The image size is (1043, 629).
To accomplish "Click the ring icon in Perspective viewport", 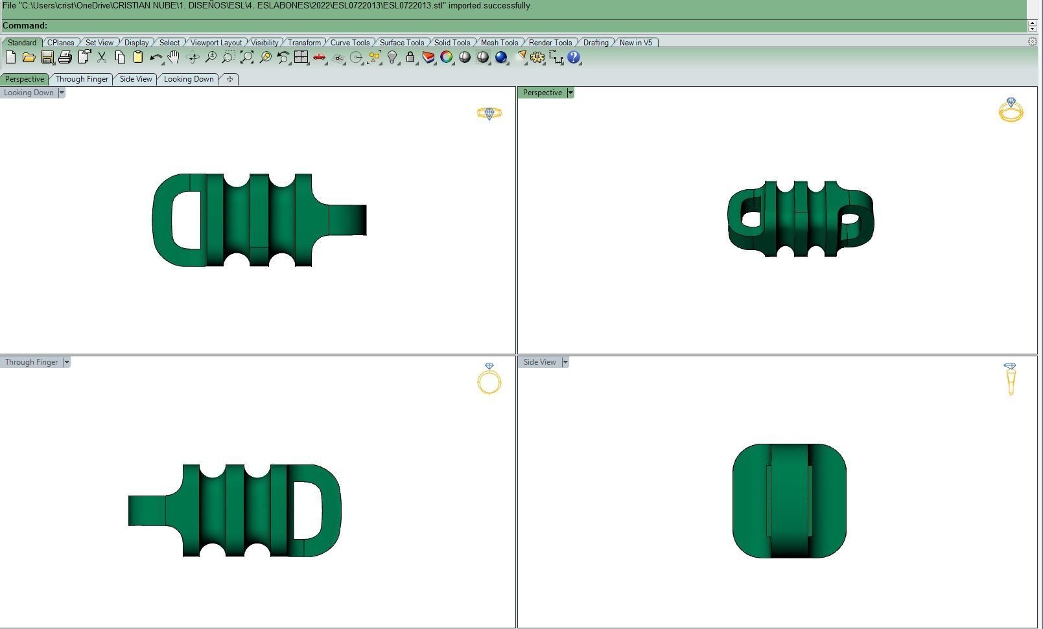I will [1011, 110].
